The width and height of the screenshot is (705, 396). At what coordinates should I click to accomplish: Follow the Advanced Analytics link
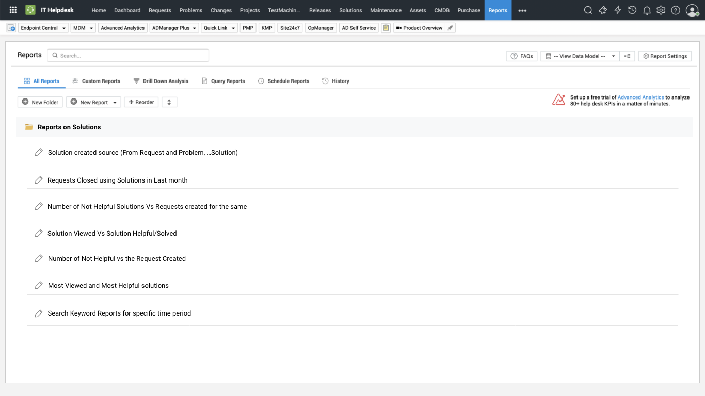tap(640, 97)
